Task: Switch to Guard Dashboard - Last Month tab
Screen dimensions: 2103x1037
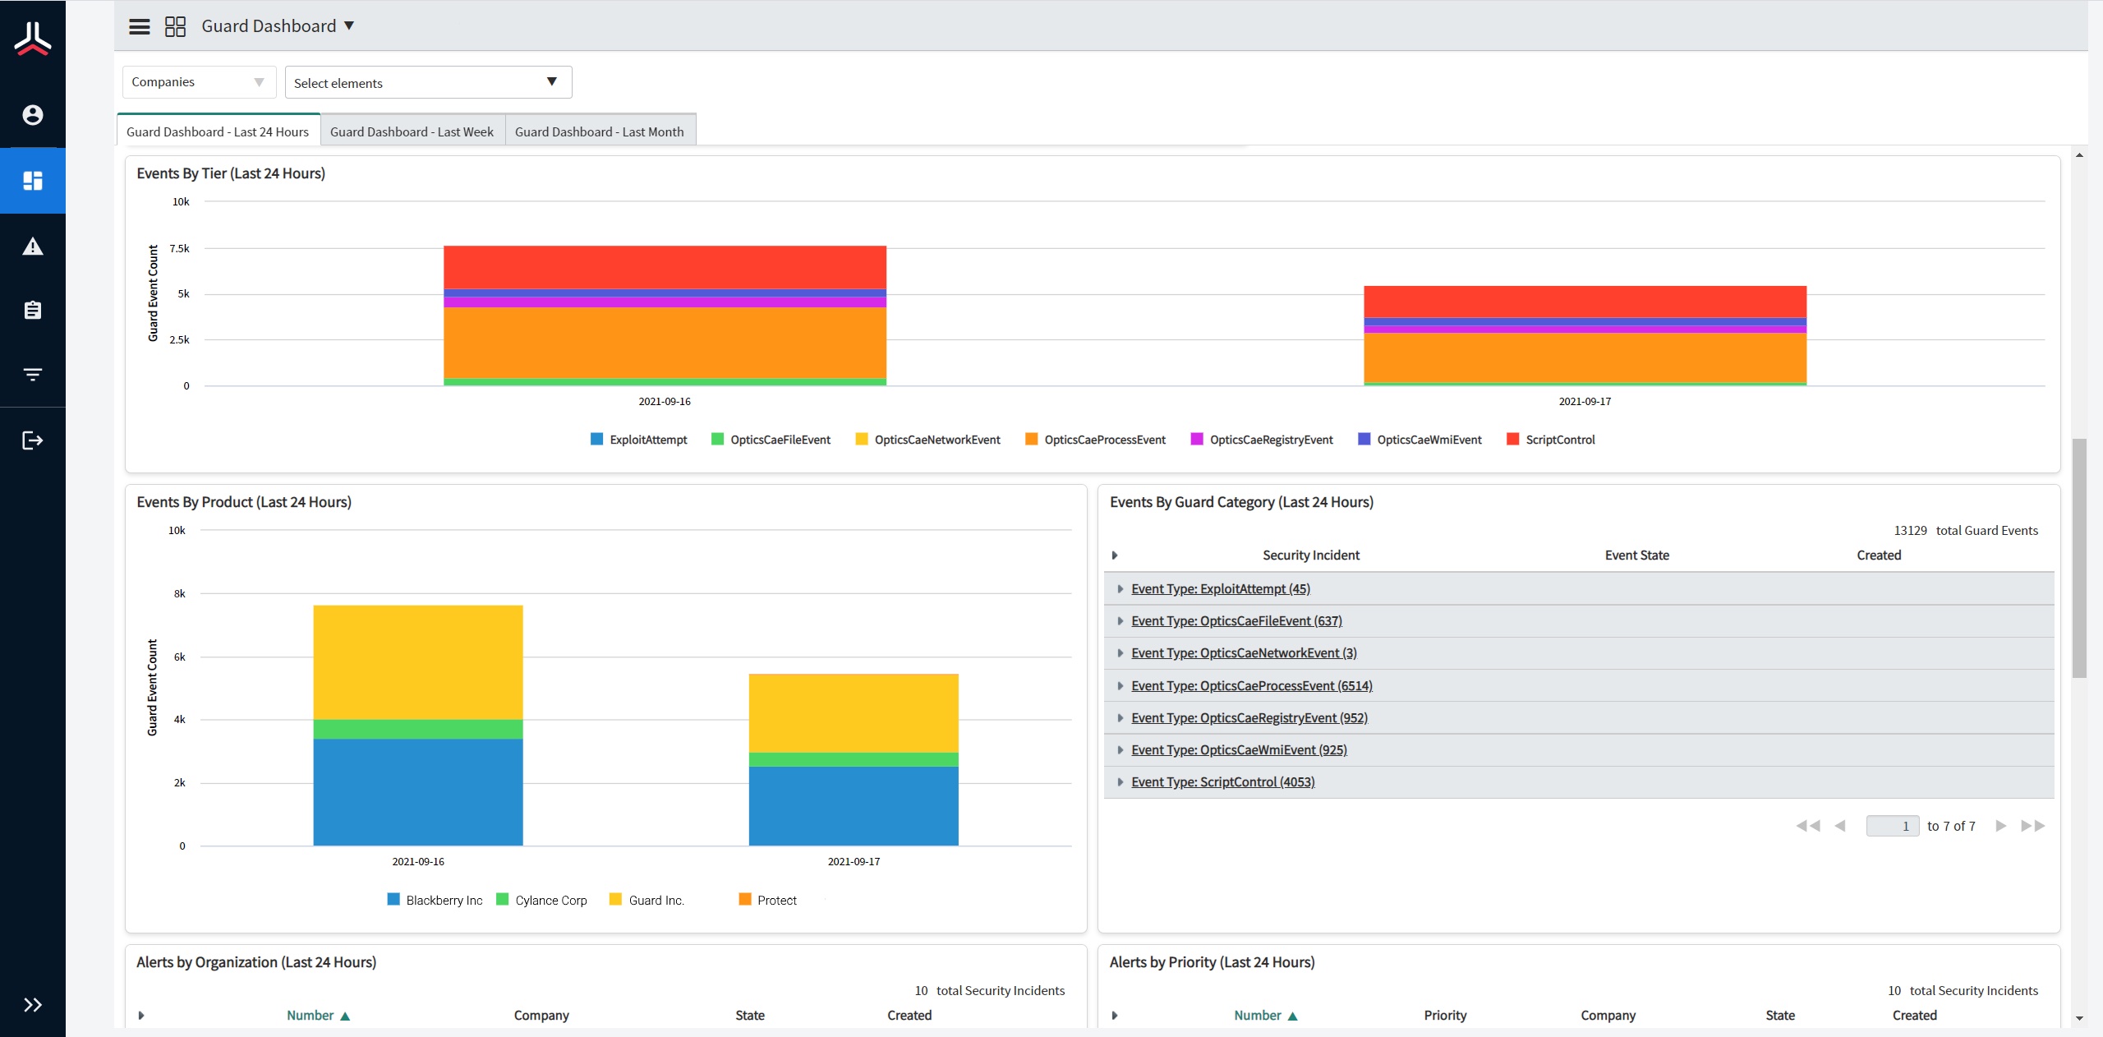Action: 599,131
